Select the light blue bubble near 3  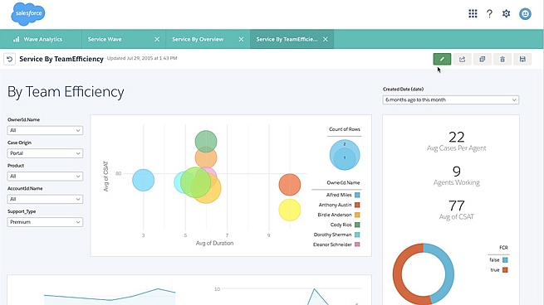(144, 180)
